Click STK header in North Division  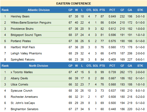[x=140, y=66]
